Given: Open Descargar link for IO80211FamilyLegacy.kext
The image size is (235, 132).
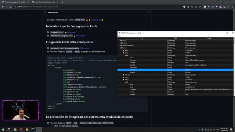Looking at the screenshot, I should [x=81, y=36].
